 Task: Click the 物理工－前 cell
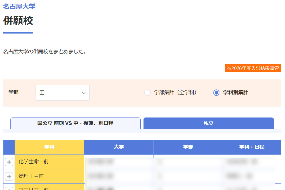point(50,176)
